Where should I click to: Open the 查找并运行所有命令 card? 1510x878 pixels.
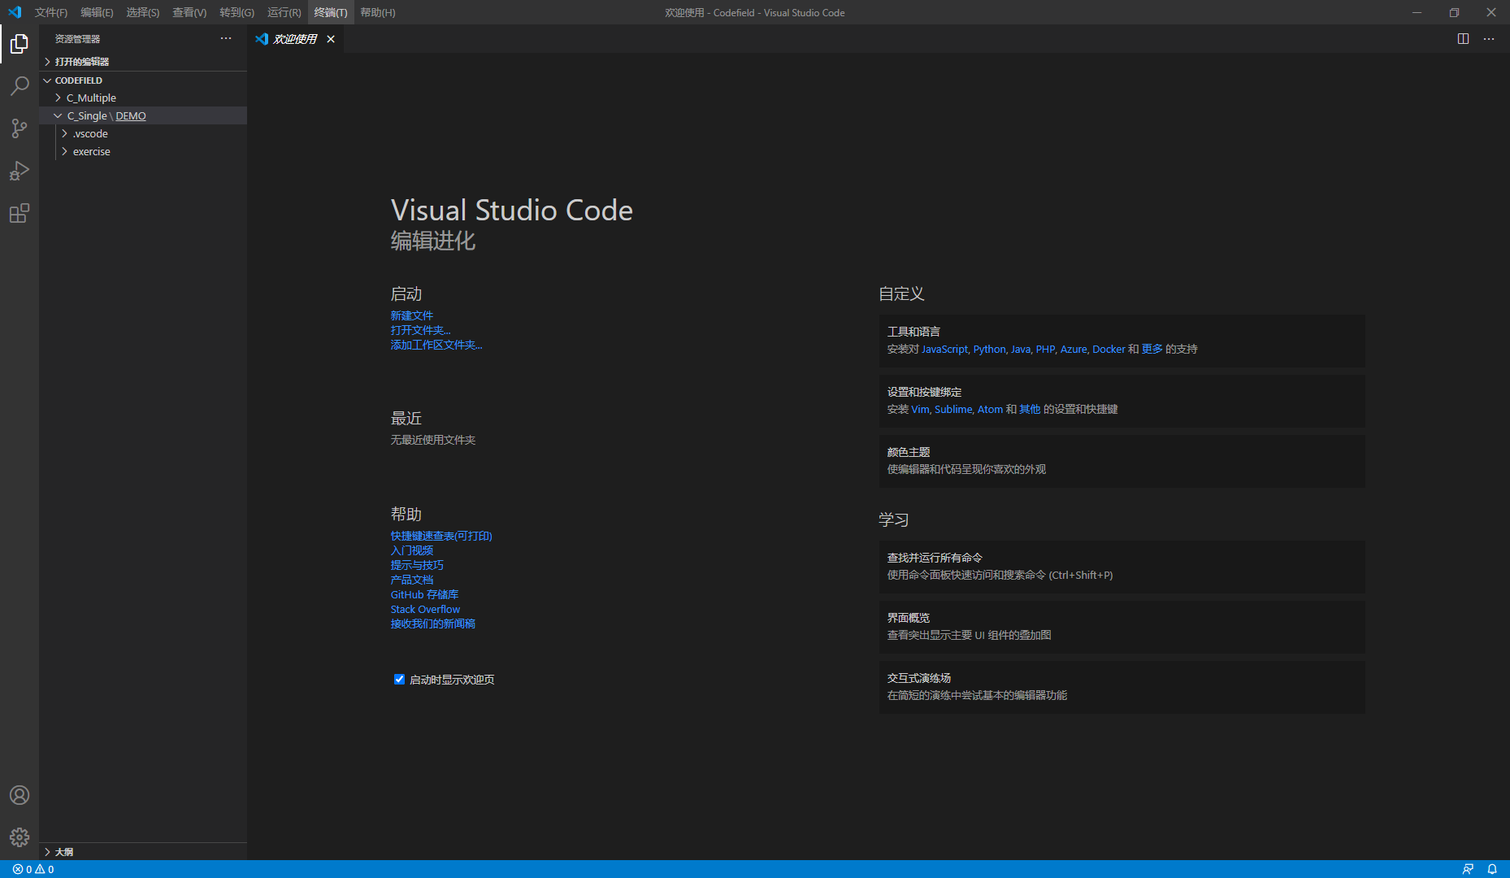coord(1122,567)
